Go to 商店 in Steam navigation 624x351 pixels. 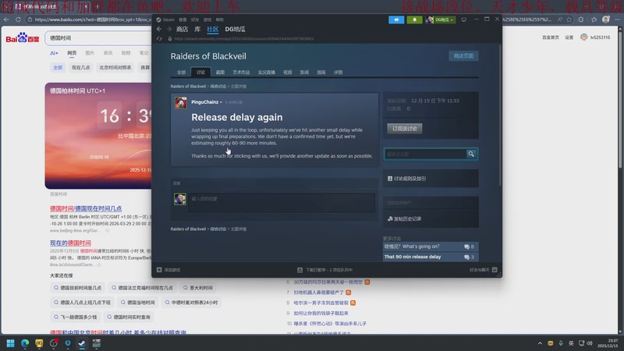point(182,29)
